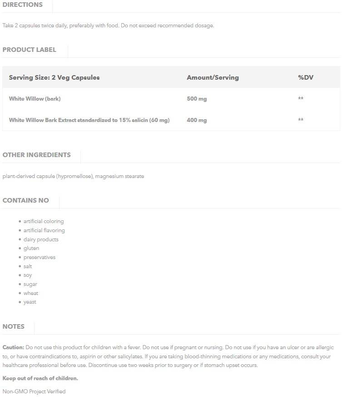Viewport: 343px width, 397px height.
Task: Click the Amount/Serving column header
Action: pyautogui.click(x=213, y=77)
